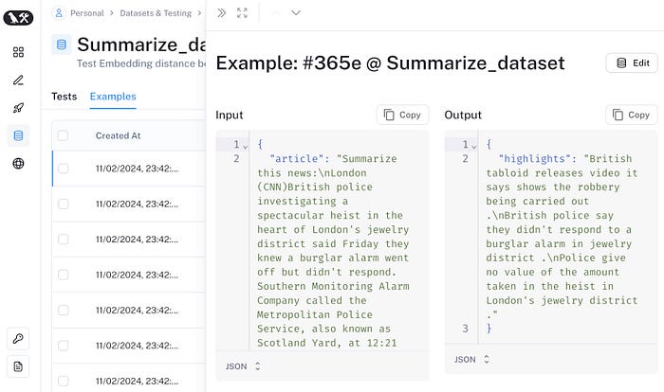Viewport: 664px width, 392px height.
Task: Click Output line number 3
Action: click(466, 329)
